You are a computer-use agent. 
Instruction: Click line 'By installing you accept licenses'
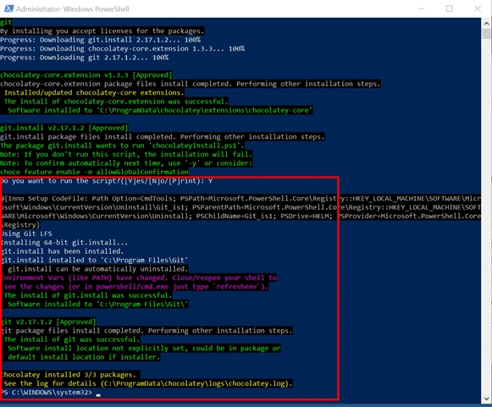pyautogui.click(x=102, y=30)
